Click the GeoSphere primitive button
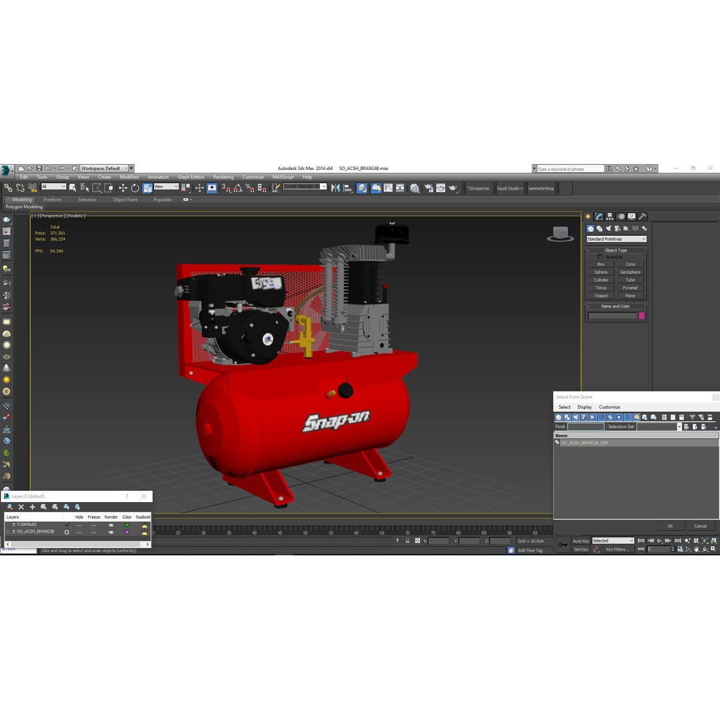Viewport: 720px width, 720px height. point(630,272)
